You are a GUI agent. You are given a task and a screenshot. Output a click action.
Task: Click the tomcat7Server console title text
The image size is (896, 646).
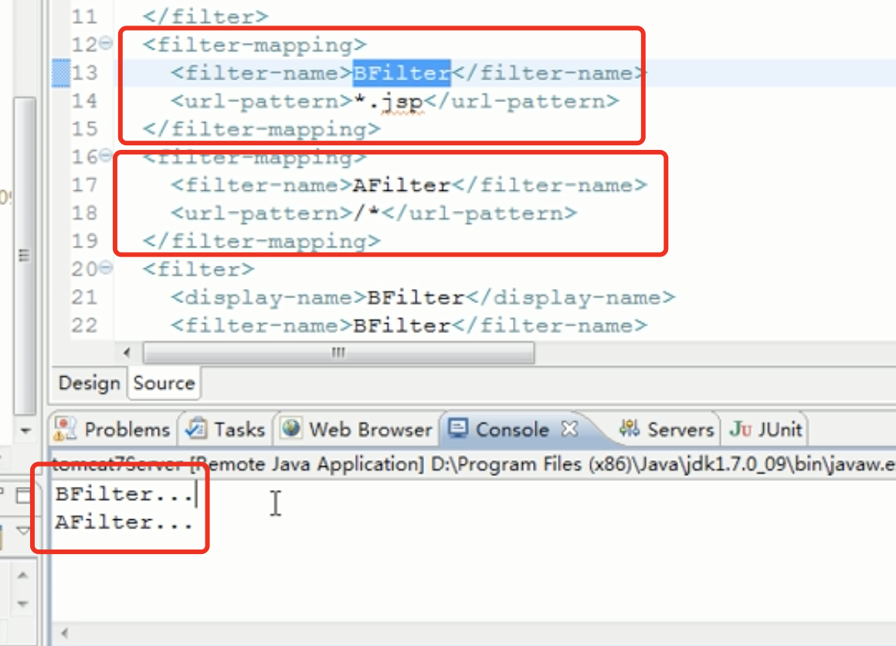coord(117,464)
